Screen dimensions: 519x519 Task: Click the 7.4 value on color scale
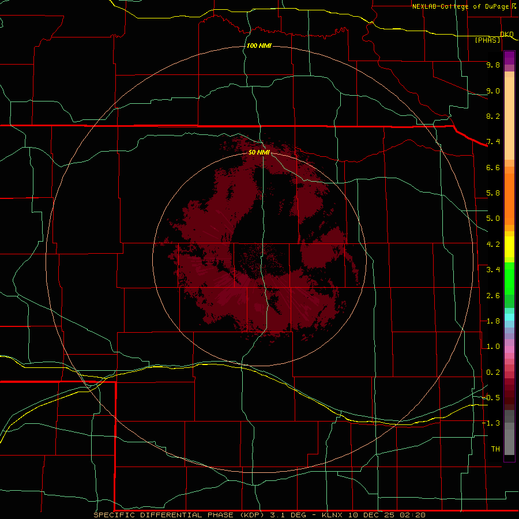coord(493,142)
